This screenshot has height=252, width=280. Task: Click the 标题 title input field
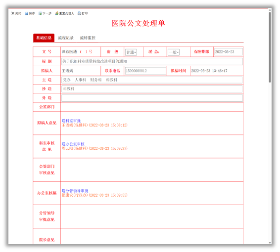tap(152, 61)
